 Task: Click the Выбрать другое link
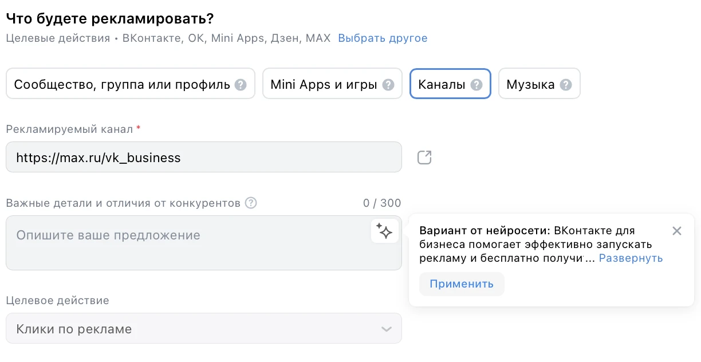pyautogui.click(x=383, y=38)
